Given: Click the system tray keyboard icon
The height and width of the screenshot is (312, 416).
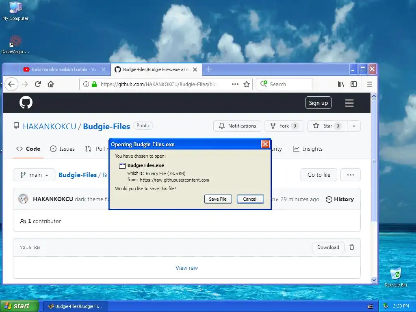Looking at the screenshot, I should click(370, 306).
